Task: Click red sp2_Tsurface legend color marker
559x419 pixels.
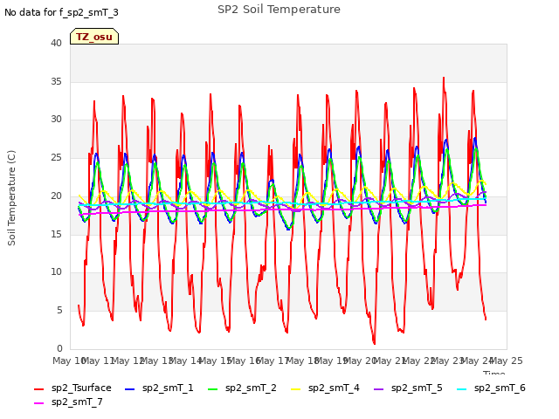Action: [x=38, y=389]
